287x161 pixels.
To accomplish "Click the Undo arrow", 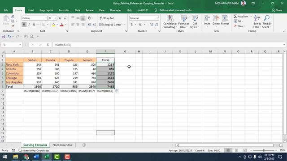I will [9, 37].
